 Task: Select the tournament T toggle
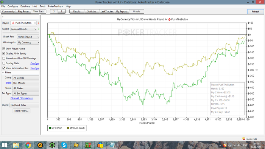61,11
